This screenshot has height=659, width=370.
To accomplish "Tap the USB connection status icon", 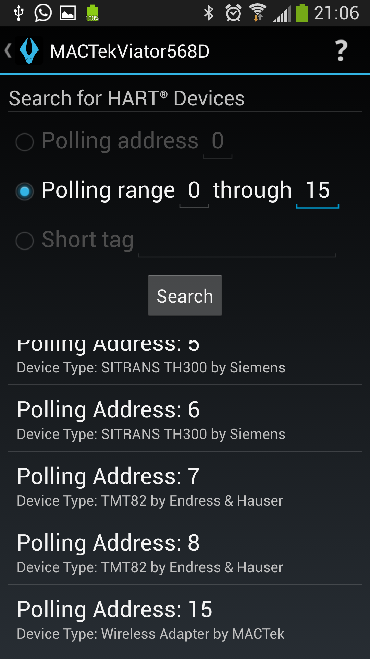I will 18,13.
